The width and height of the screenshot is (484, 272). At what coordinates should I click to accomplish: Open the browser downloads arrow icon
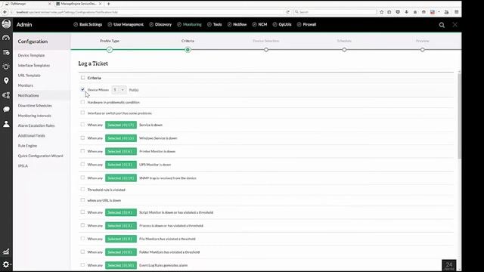pos(407,12)
